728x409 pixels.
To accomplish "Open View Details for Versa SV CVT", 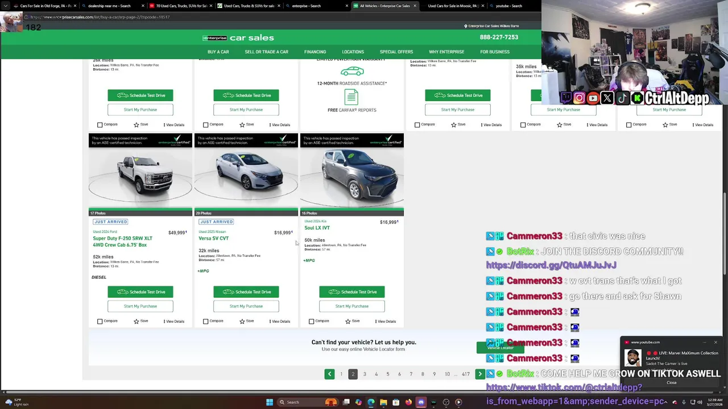I will [x=280, y=322].
